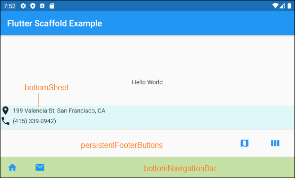Tap the map icon footer button
Screen dimensions: 295x178
(x=244, y=143)
